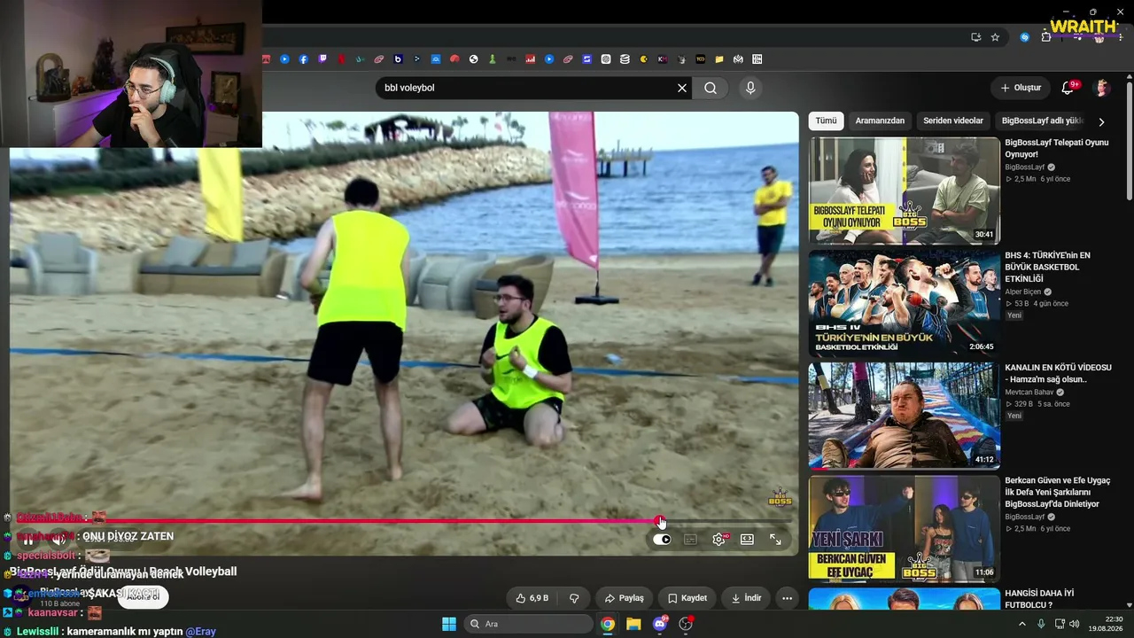Toggle the autoplay switch in the player
Image resolution: width=1134 pixels, height=638 pixels.
[662, 539]
